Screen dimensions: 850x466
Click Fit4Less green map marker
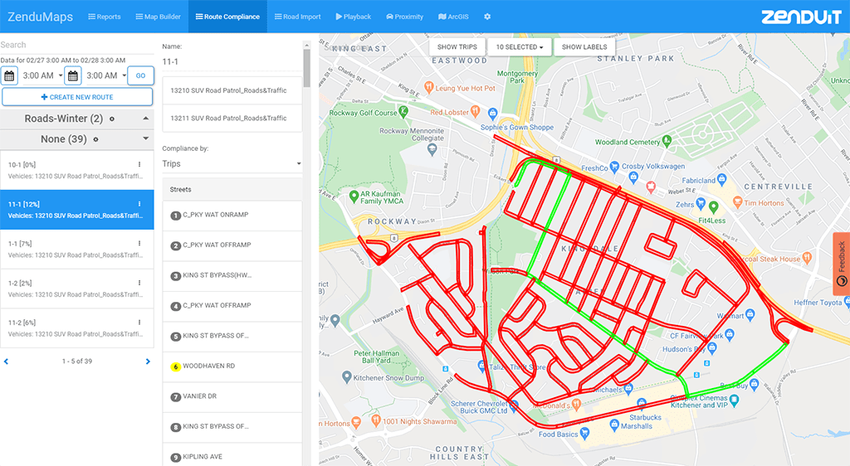(x=713, y=206)
